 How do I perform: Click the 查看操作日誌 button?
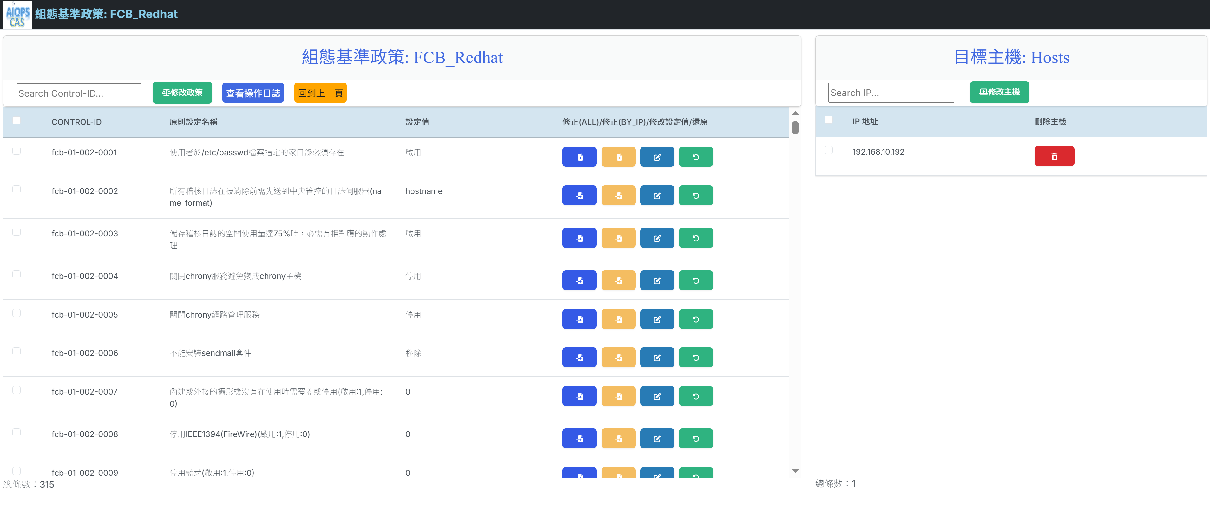click(x=253, y=93)
